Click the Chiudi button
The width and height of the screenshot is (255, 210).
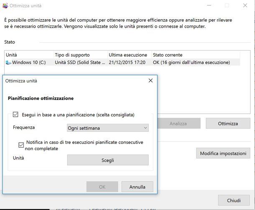click(x=234, y=200)
